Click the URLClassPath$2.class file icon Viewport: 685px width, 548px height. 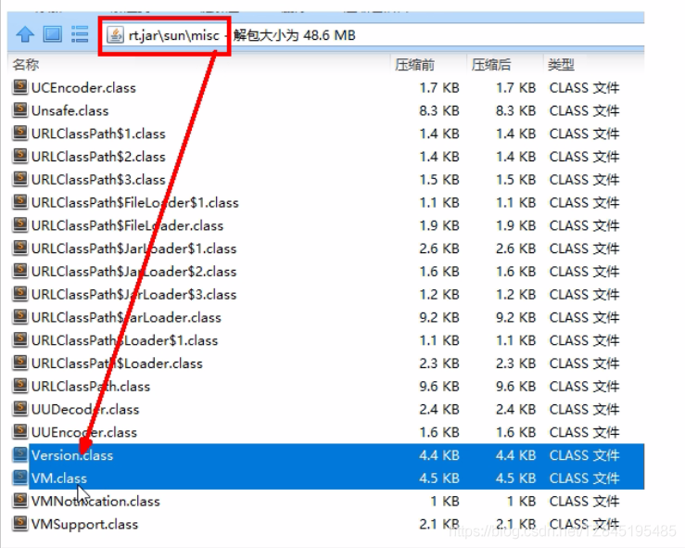click(19, 156)
